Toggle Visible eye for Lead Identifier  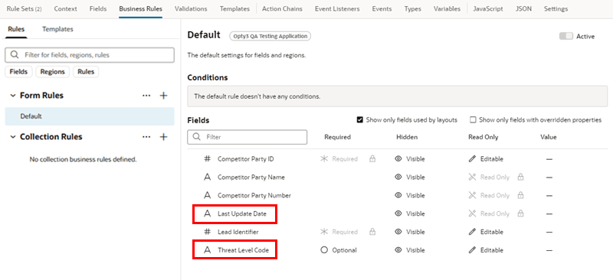tap(398, 232)
